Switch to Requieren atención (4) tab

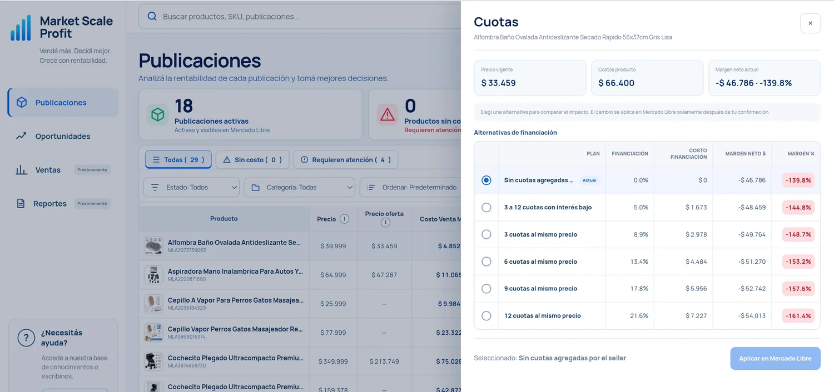345,159
